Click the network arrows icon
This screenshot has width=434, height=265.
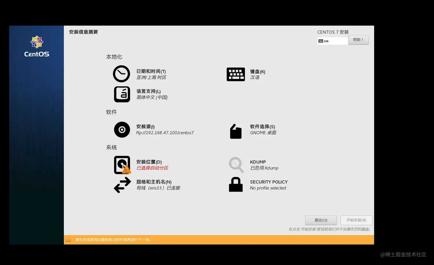[x=123, y=185]
